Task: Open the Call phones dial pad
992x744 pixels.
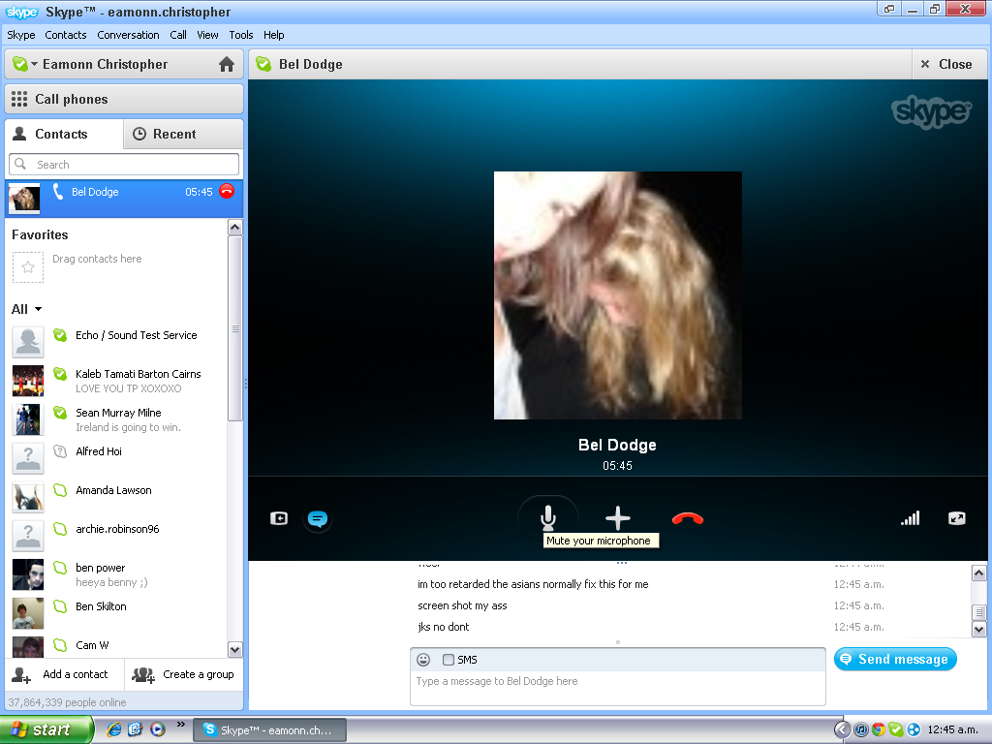Action: pyautogui.click(x=124, y=100)
